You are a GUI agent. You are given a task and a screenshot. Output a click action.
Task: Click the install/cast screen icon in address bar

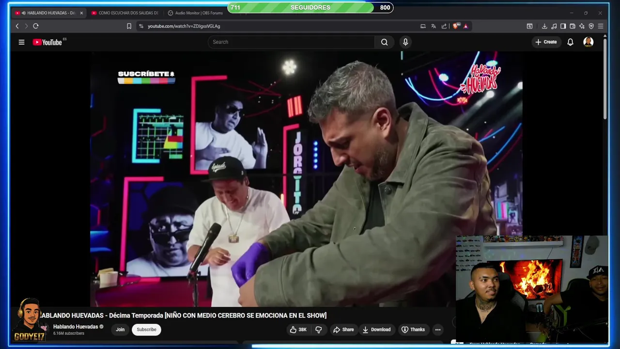[423, 26]
